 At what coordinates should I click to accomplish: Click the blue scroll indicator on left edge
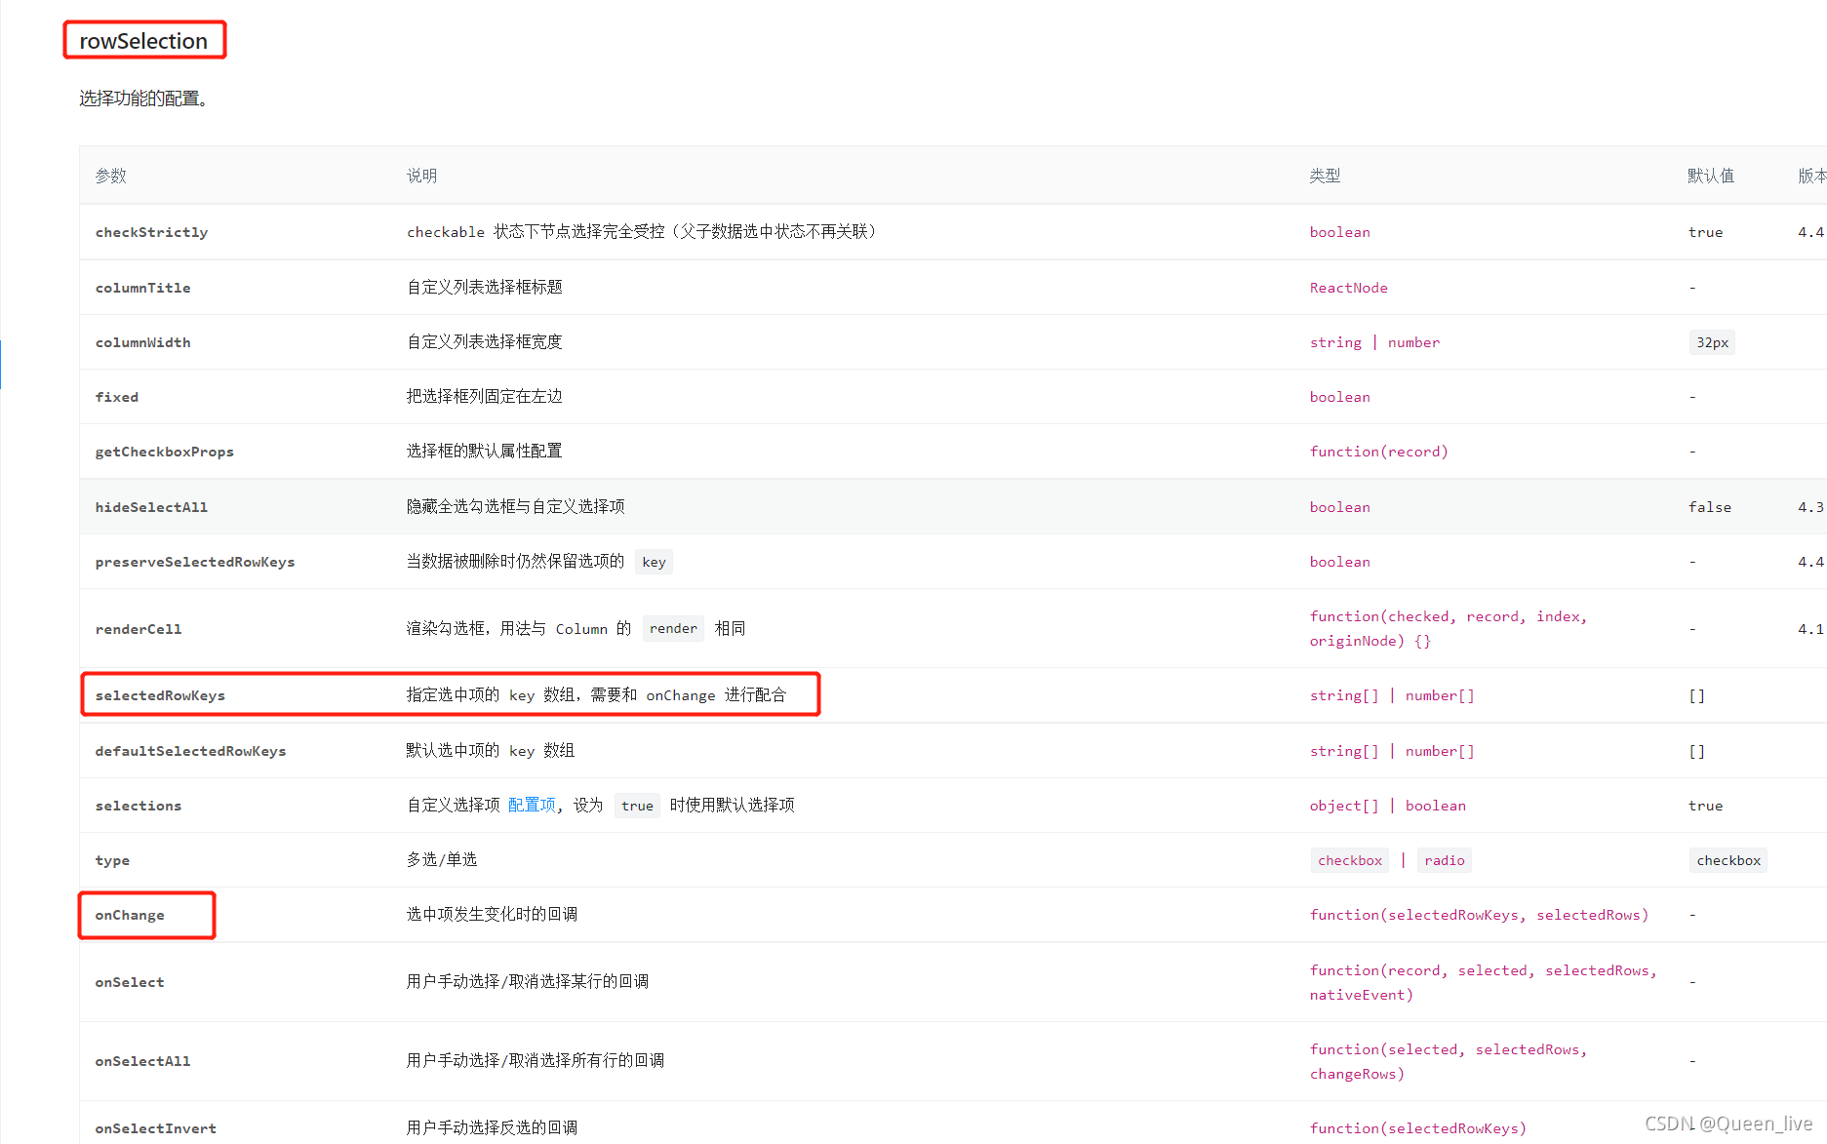pyautogui.click(x=2, y=366)
